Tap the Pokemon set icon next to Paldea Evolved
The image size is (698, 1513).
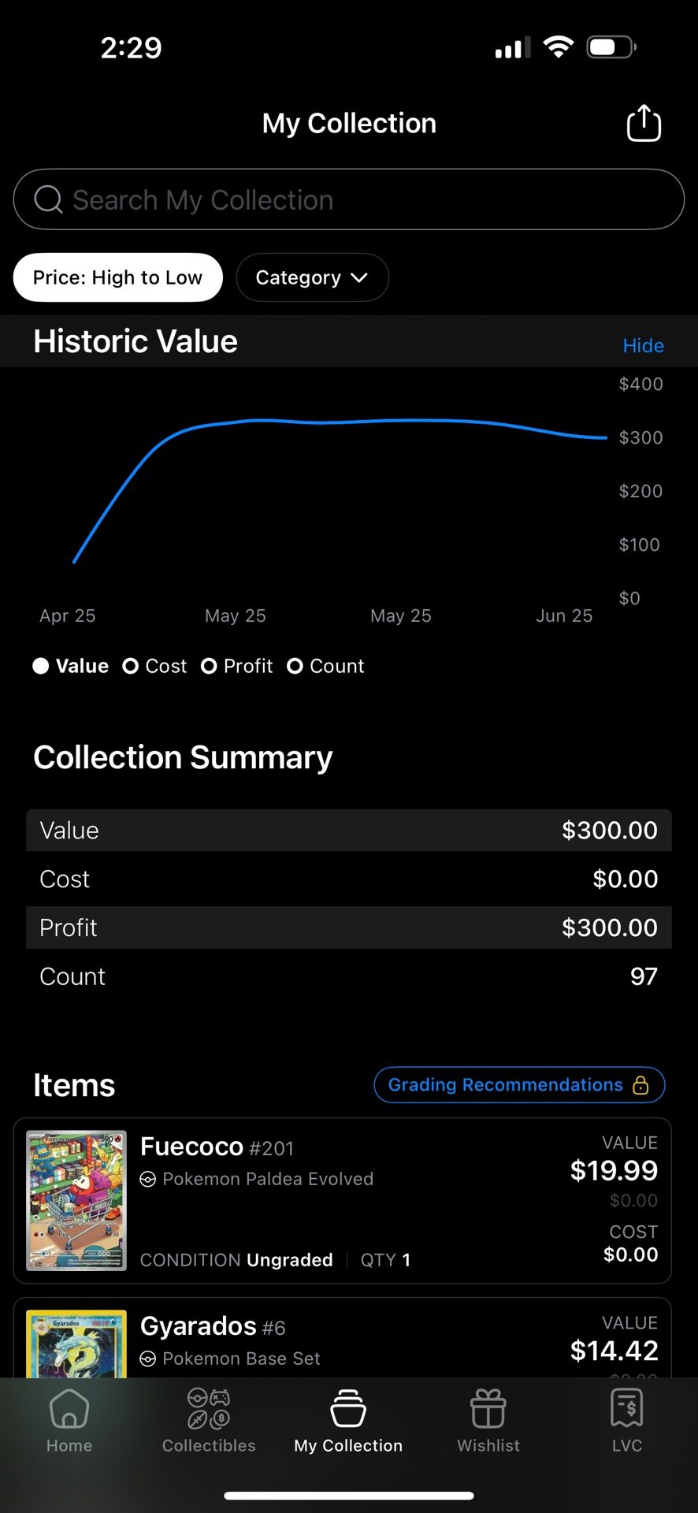[x=147, y=1179]
